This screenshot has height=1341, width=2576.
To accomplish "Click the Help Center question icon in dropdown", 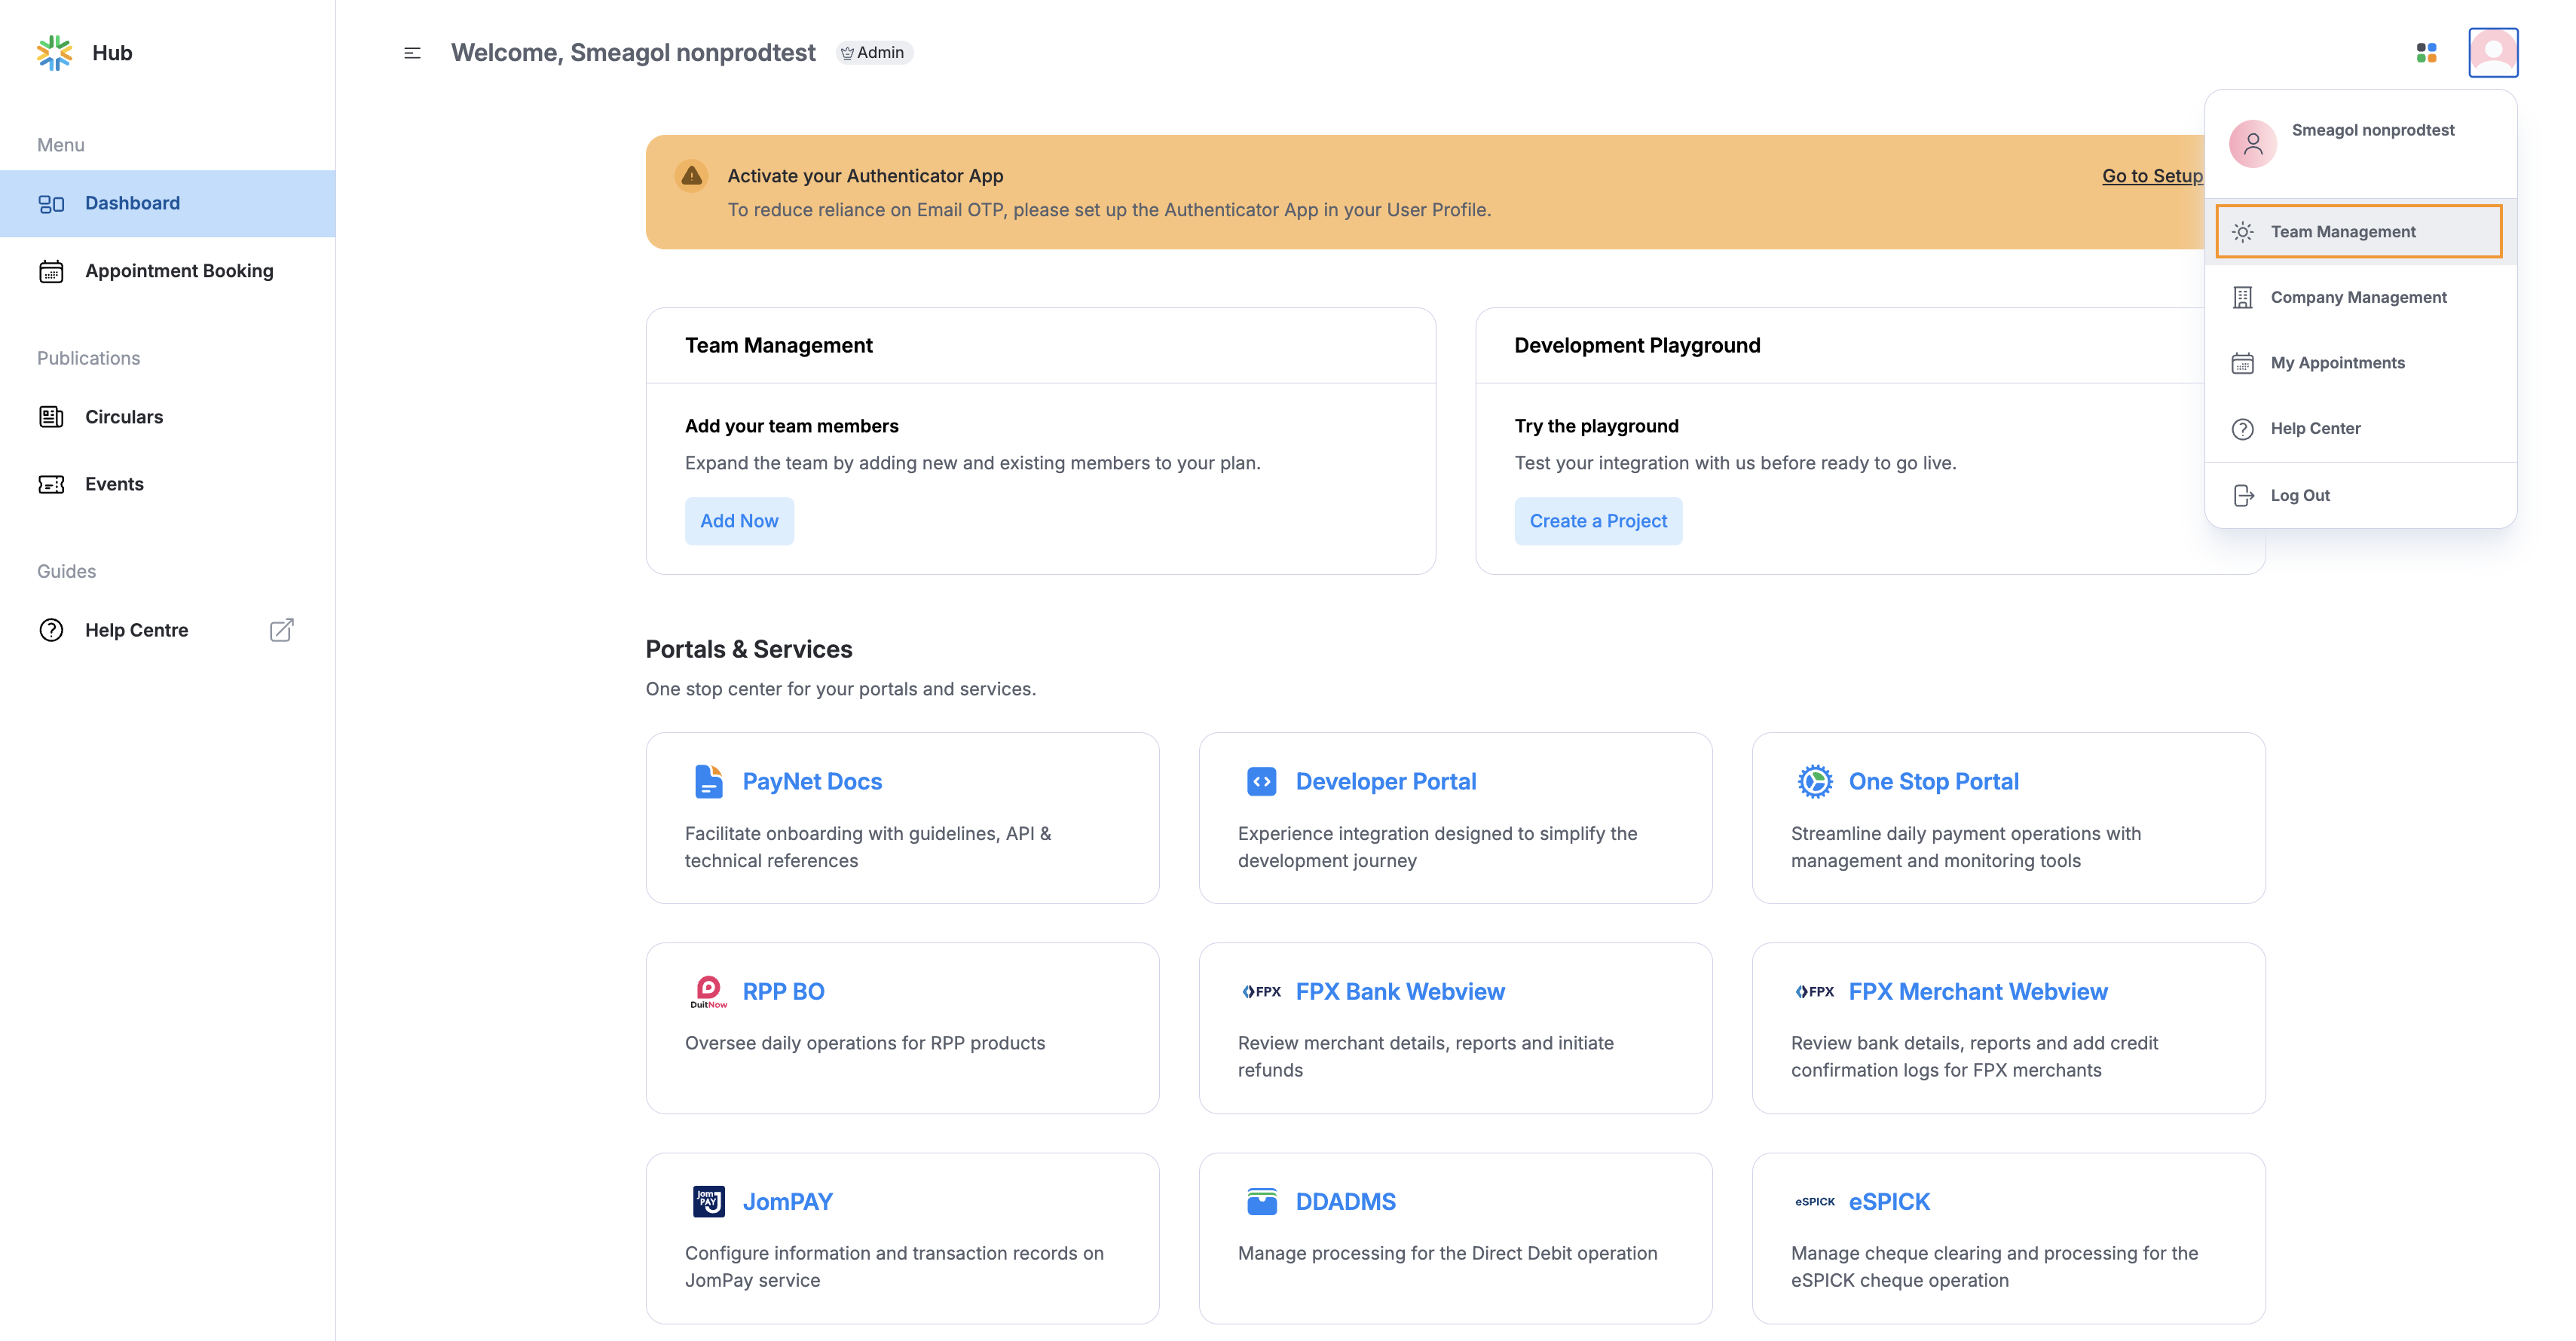I will click(2243, 429).
